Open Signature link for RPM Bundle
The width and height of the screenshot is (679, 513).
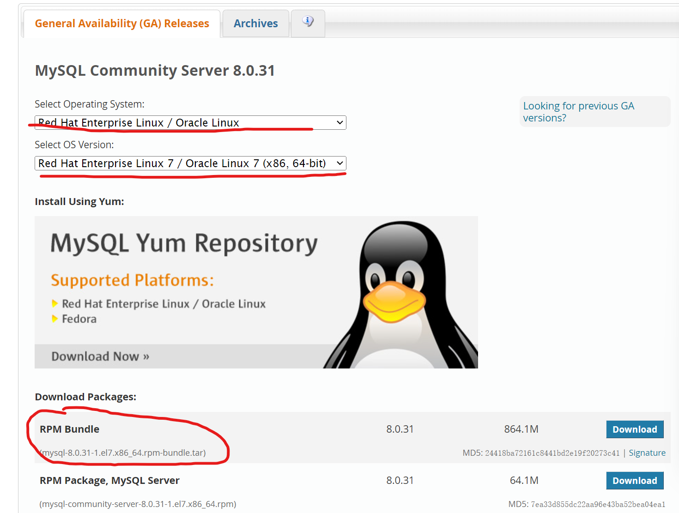(x=647, y=453)
